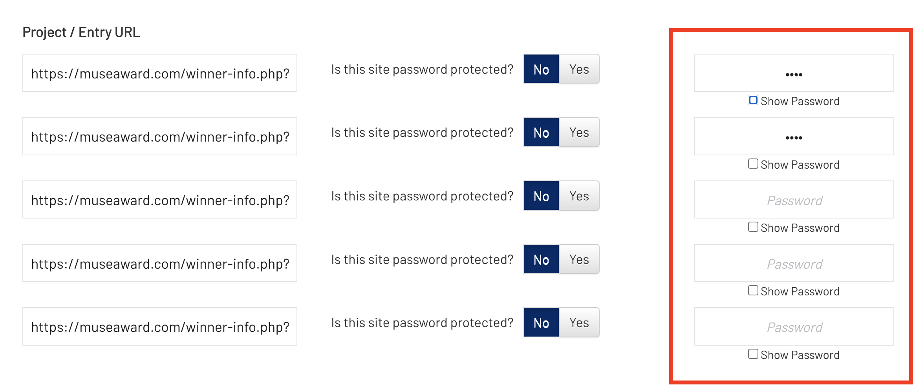The width and height of the screenshot is (915, 386).
Task: Toggle the fourth row's Show Password checkbox
Action: pos(753,290)
